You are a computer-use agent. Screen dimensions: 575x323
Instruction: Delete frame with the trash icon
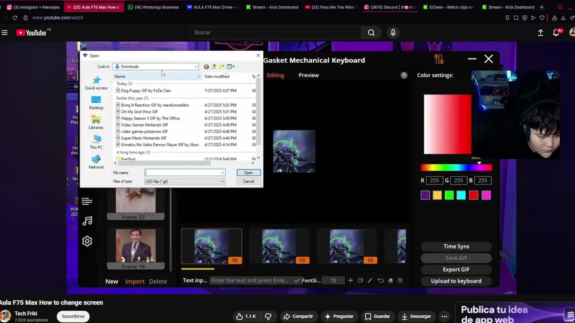pos(400,280)
